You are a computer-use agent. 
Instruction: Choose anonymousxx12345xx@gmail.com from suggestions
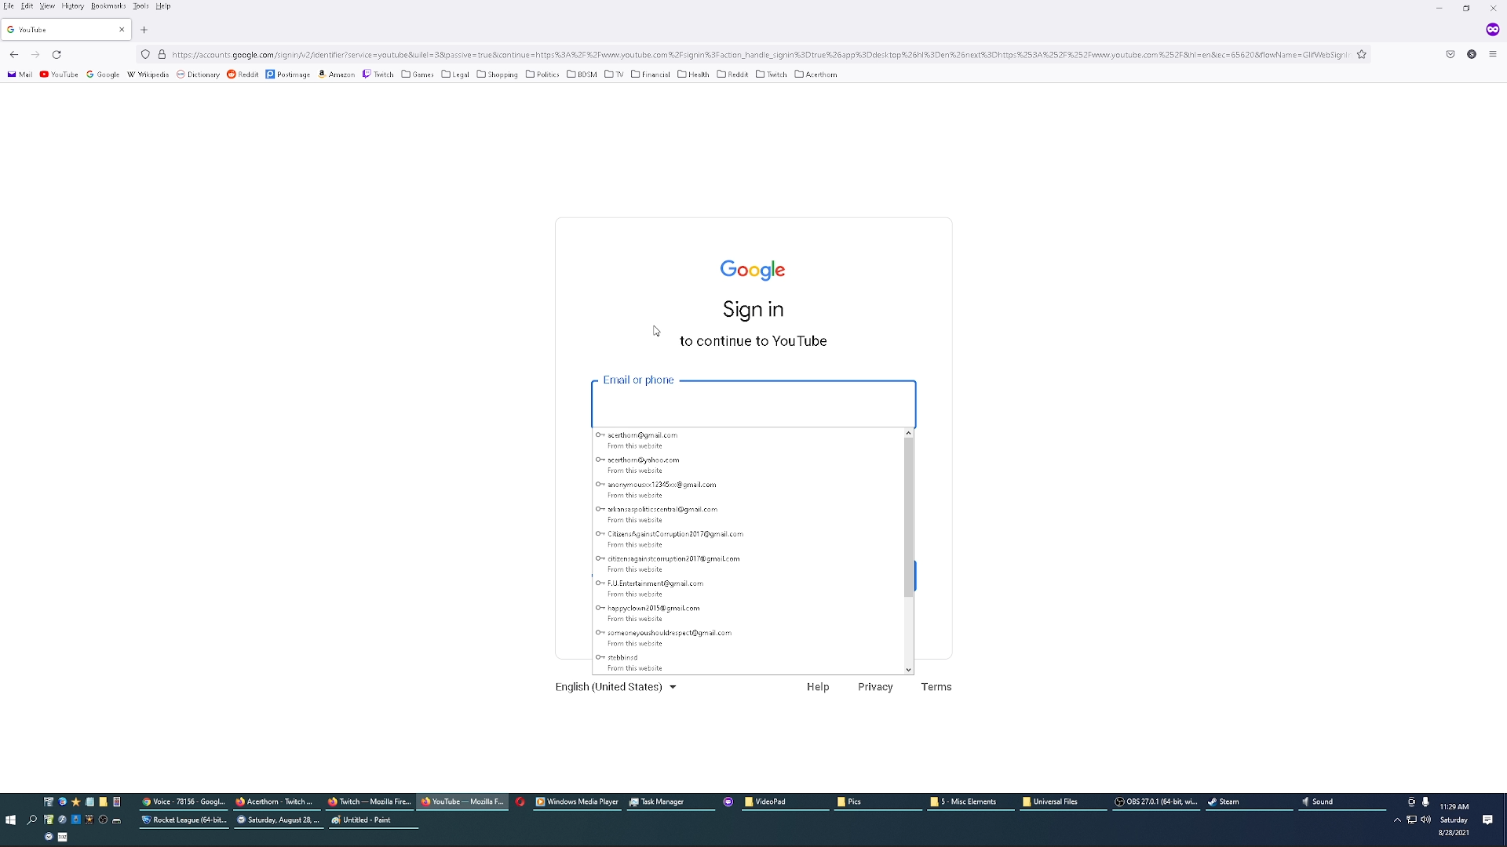(x=748, y=489)
